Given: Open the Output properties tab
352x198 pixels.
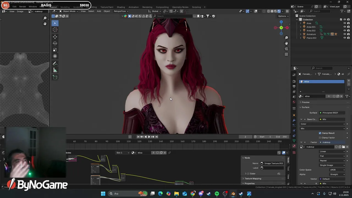Looking at the screenshot, I should (294, 87).
